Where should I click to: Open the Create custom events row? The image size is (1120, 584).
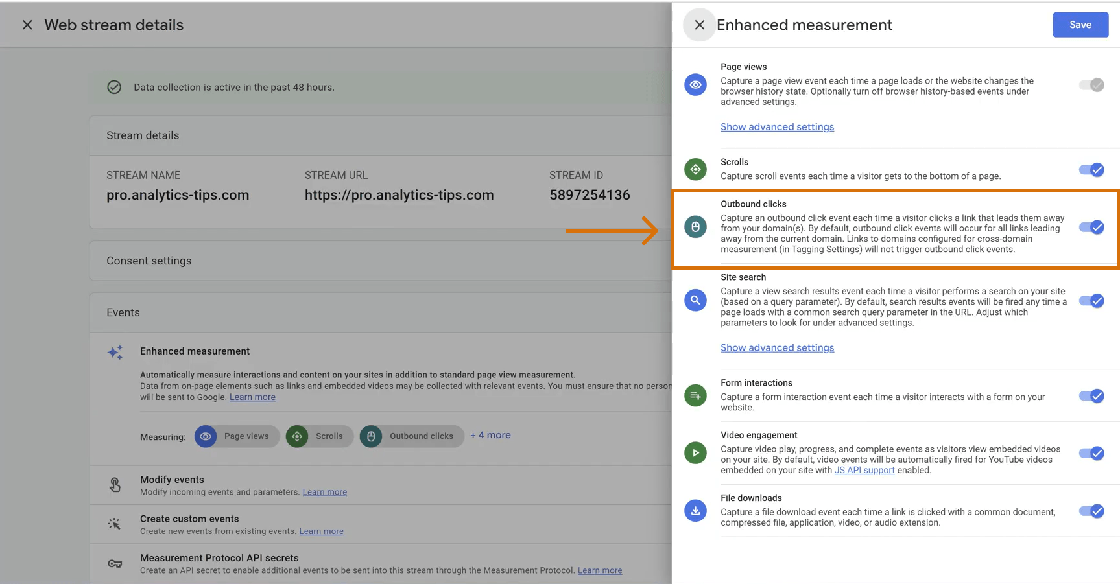point(381,524)
